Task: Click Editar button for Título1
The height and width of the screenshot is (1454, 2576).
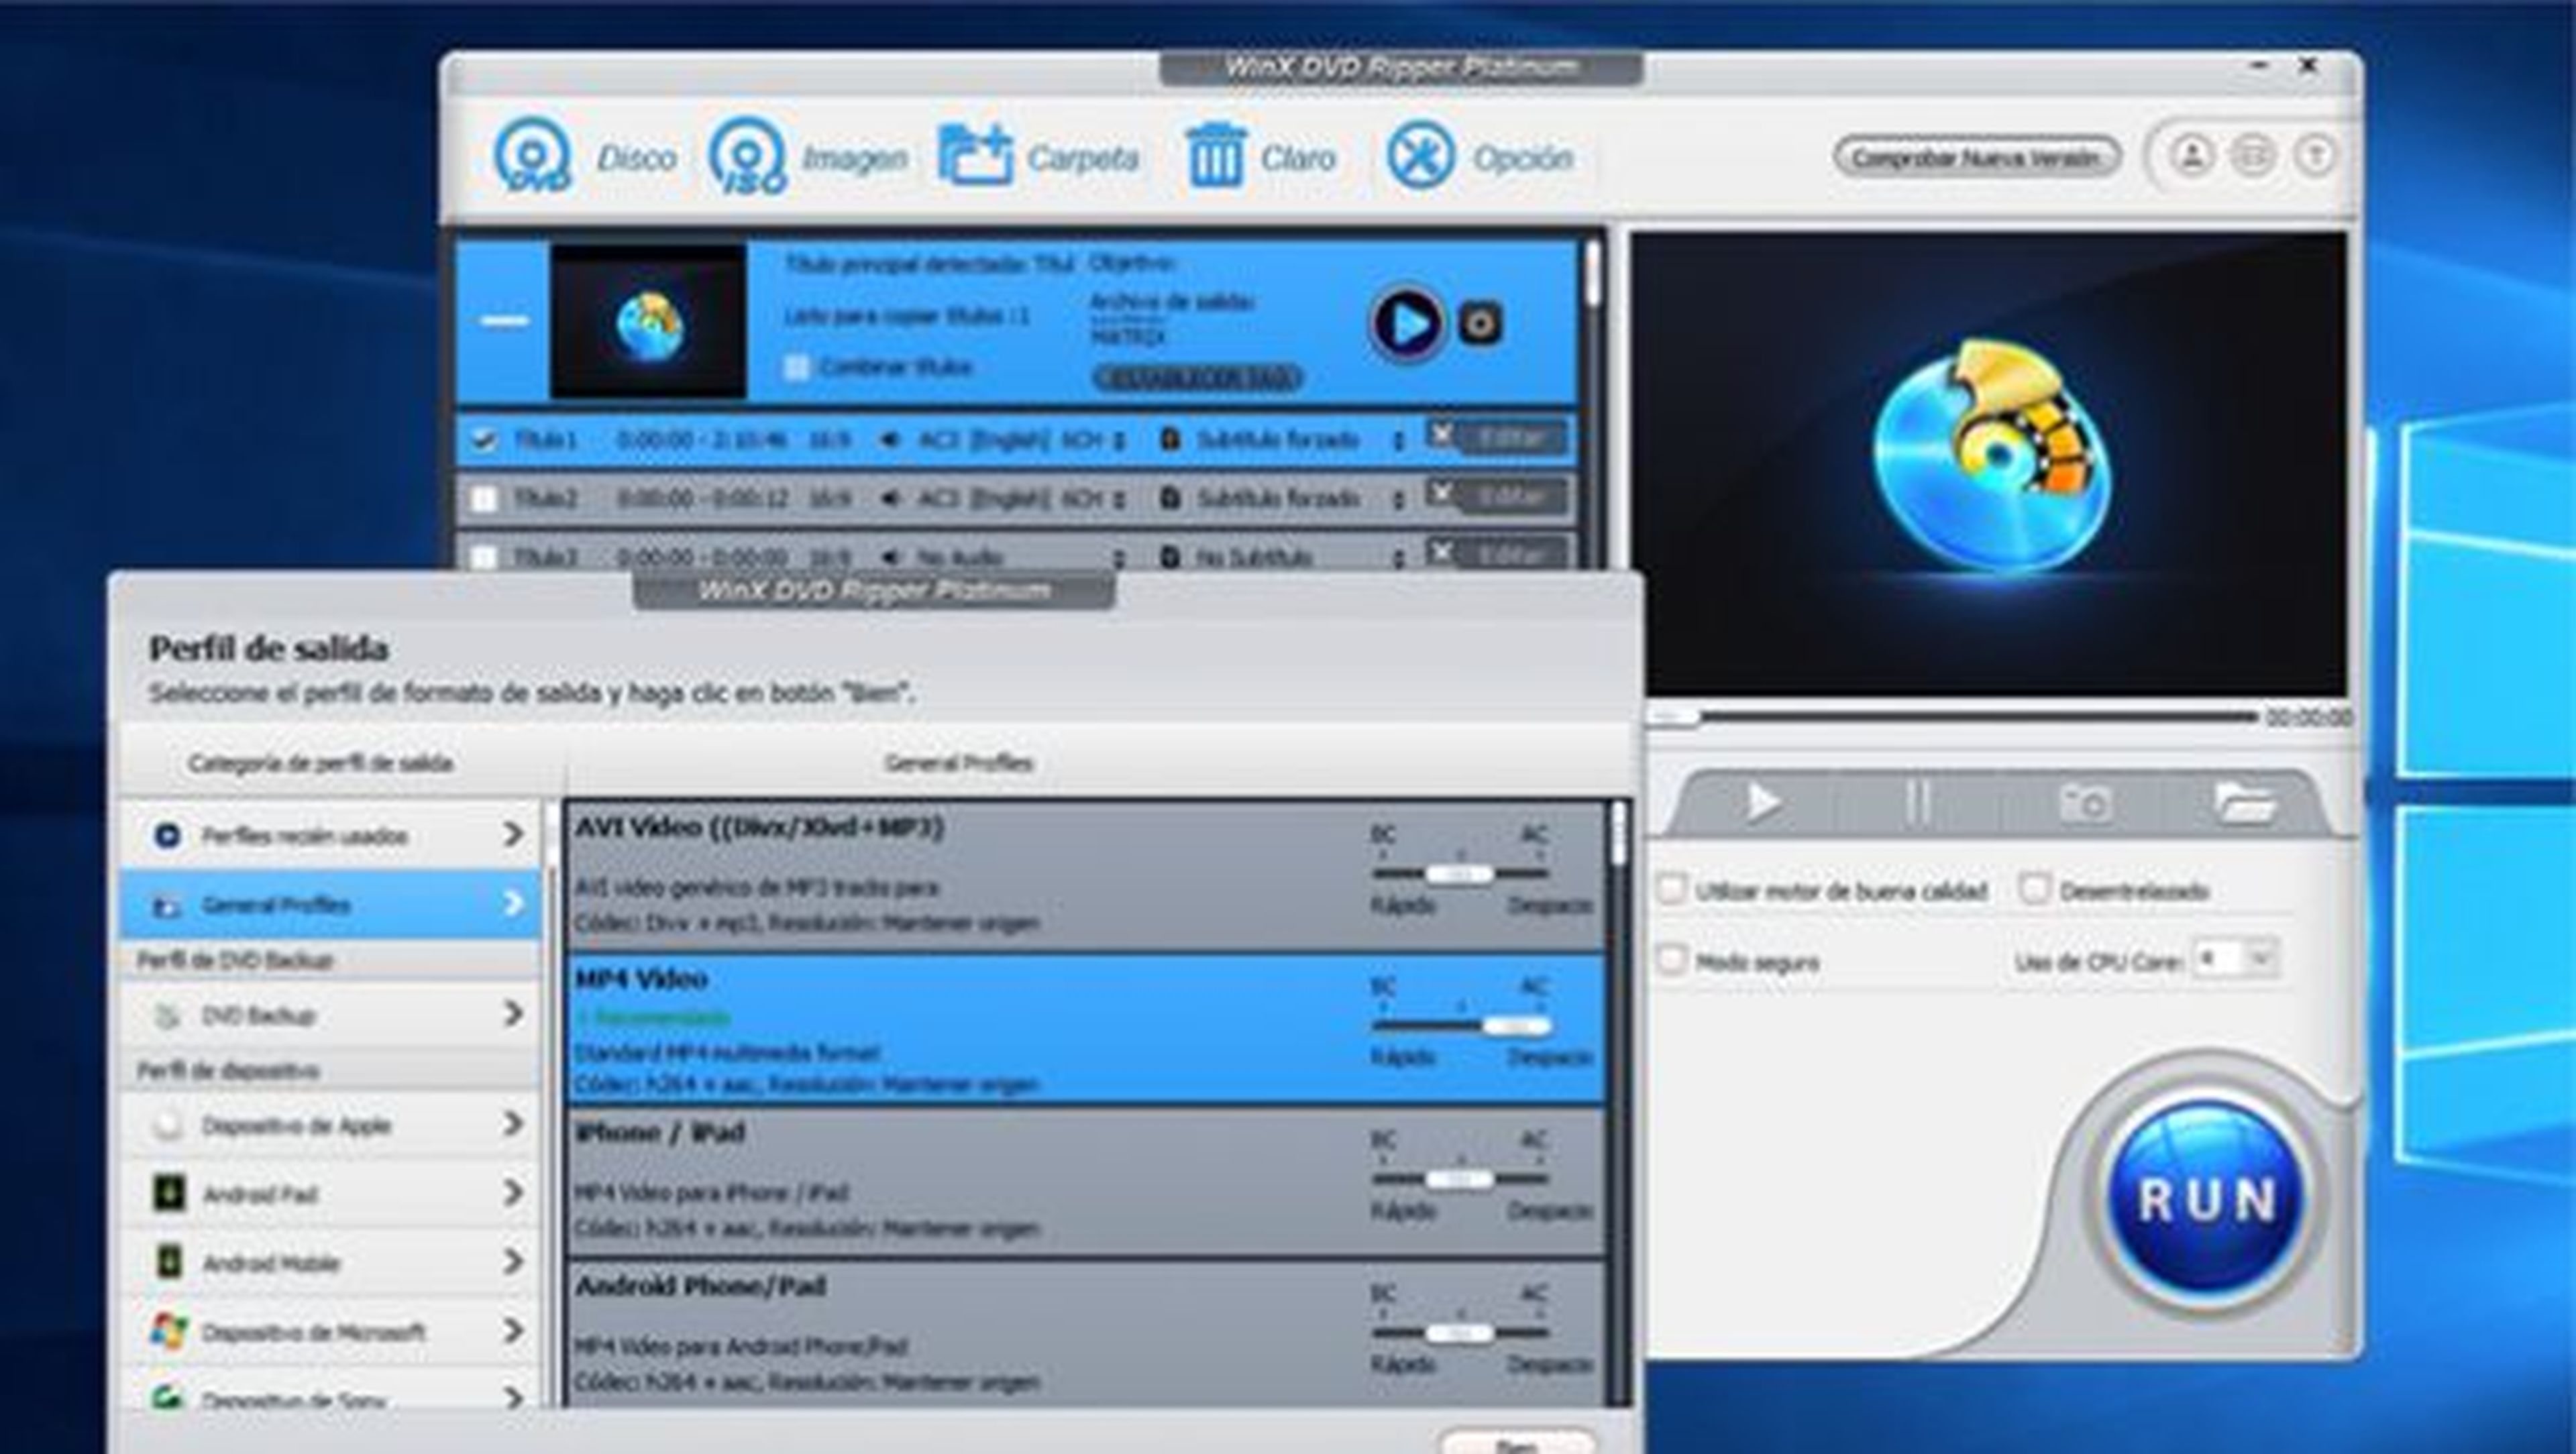Action: [x=1511, y=438]
